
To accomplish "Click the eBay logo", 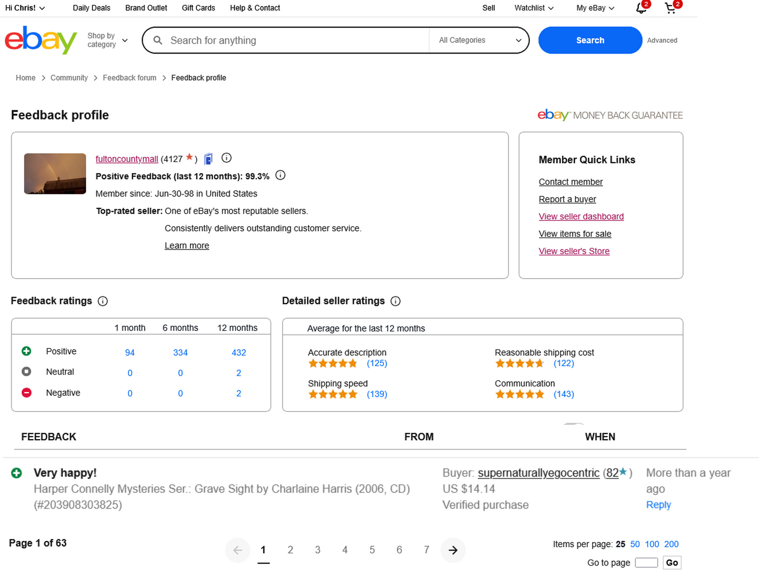I will [x=40, y=40].
